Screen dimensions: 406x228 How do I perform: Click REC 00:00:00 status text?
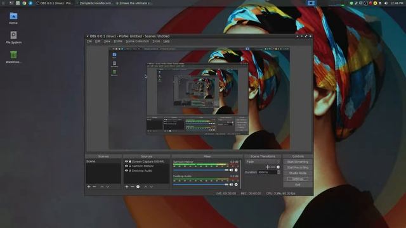click(x=251, y=193)
